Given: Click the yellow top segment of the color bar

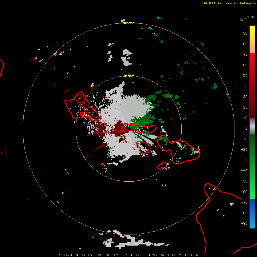Looking at the screenshot, I should click(252, 39).
